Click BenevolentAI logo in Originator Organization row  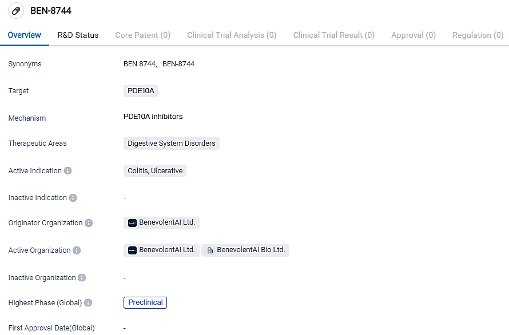(132, 223)
